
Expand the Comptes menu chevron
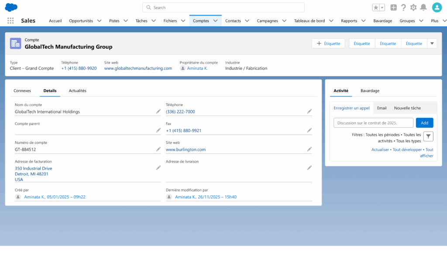216,20
